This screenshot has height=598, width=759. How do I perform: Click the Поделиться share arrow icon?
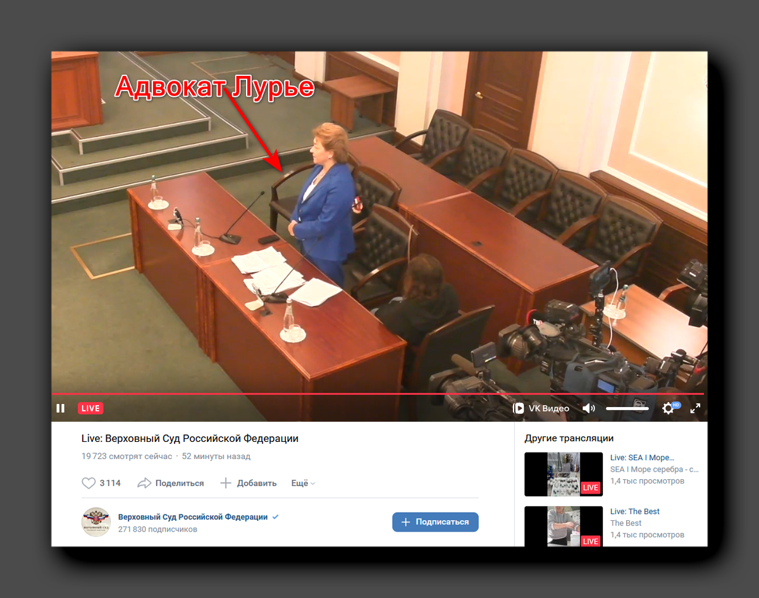click(x=144, y=483)
